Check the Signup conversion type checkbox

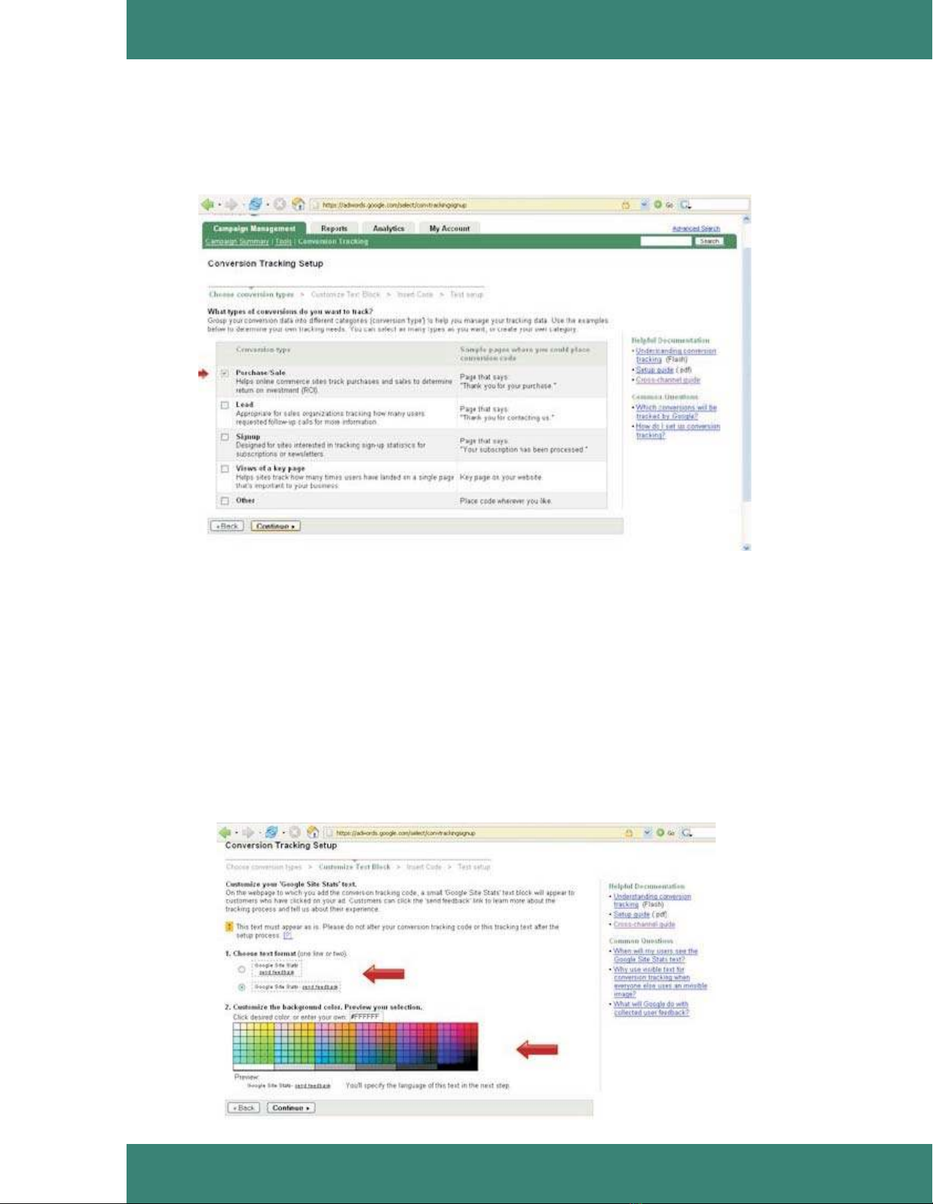click(x=224, y=437)
